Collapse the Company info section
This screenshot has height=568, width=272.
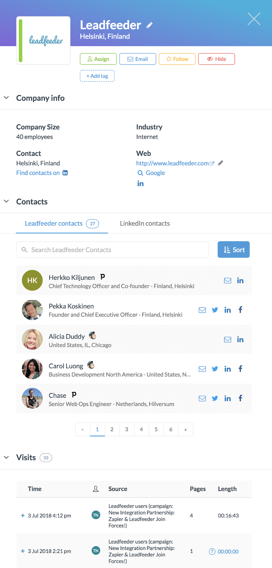6,98
